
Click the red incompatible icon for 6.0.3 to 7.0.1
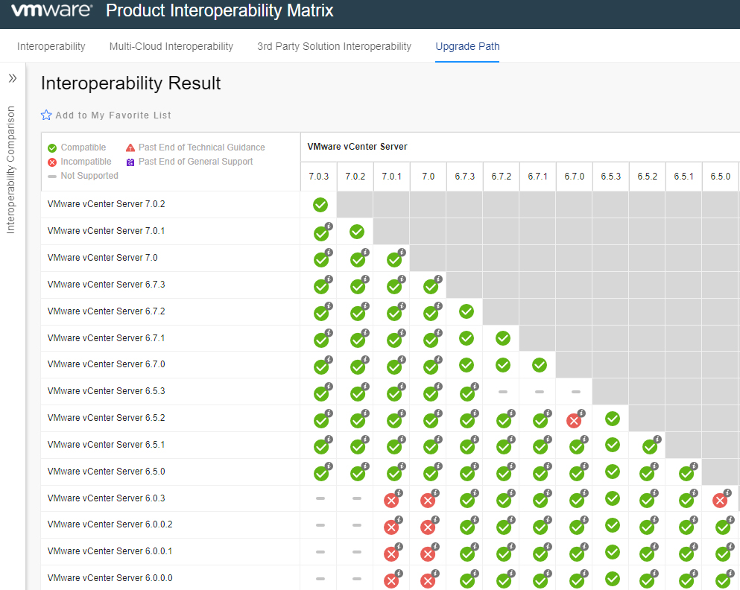(391, 500)
